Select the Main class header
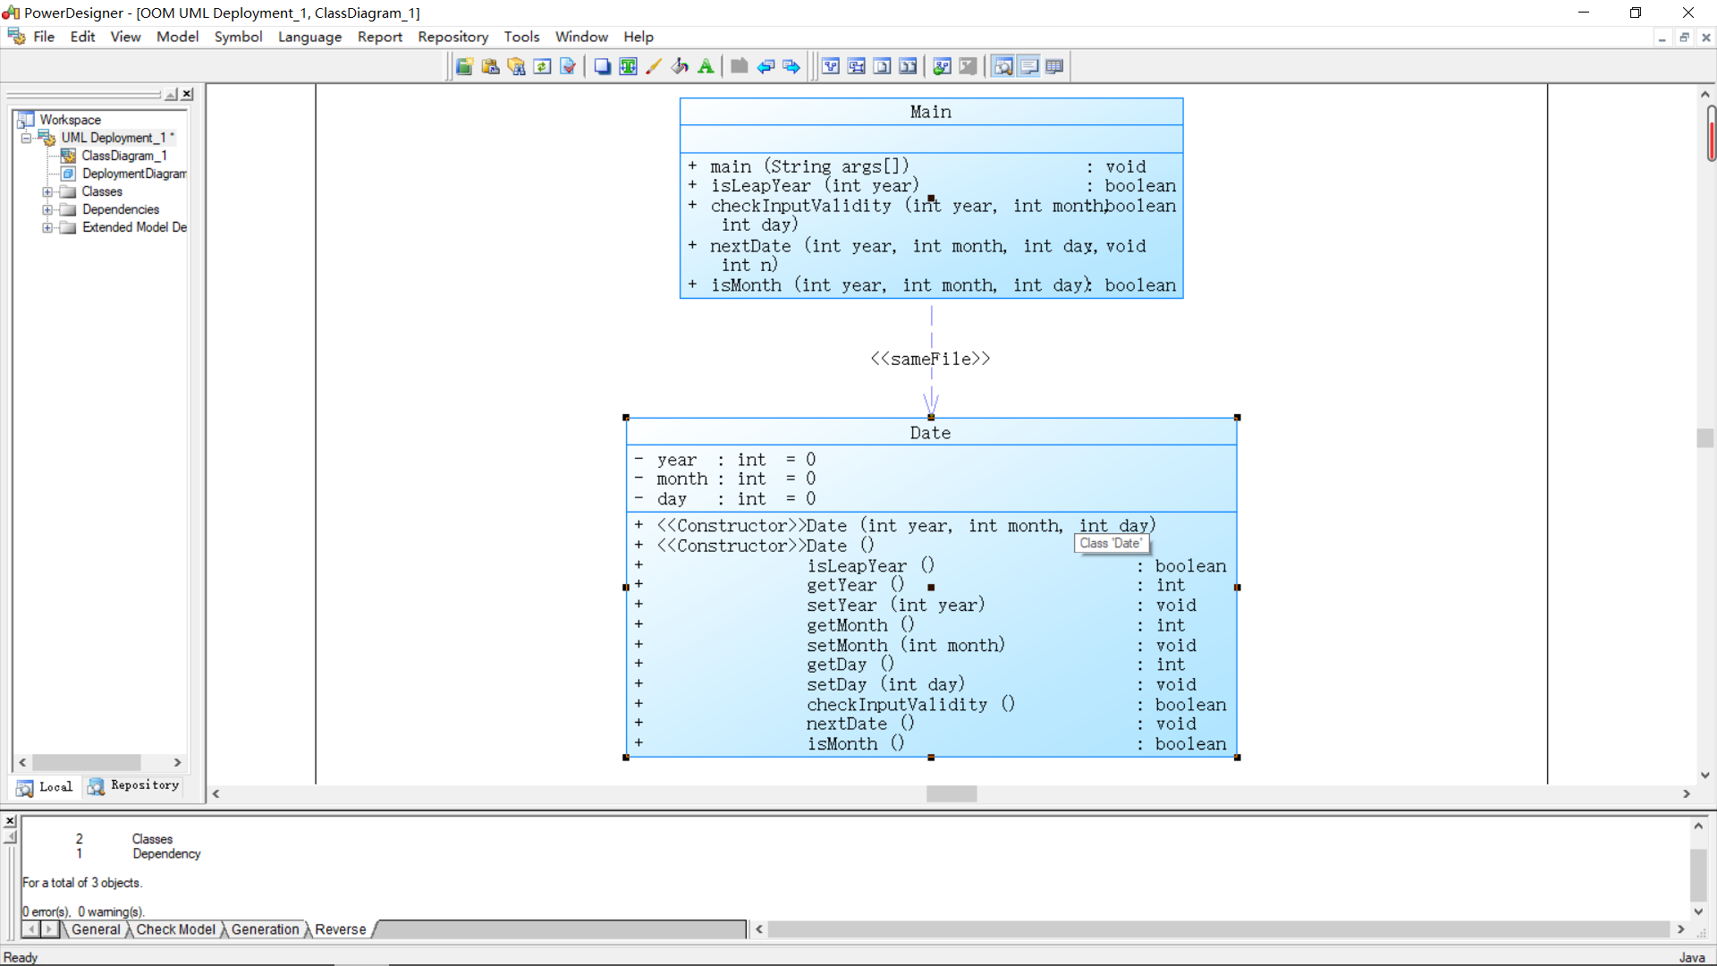This screenshot has width=1717, height=966. click(x=930, y=112)
